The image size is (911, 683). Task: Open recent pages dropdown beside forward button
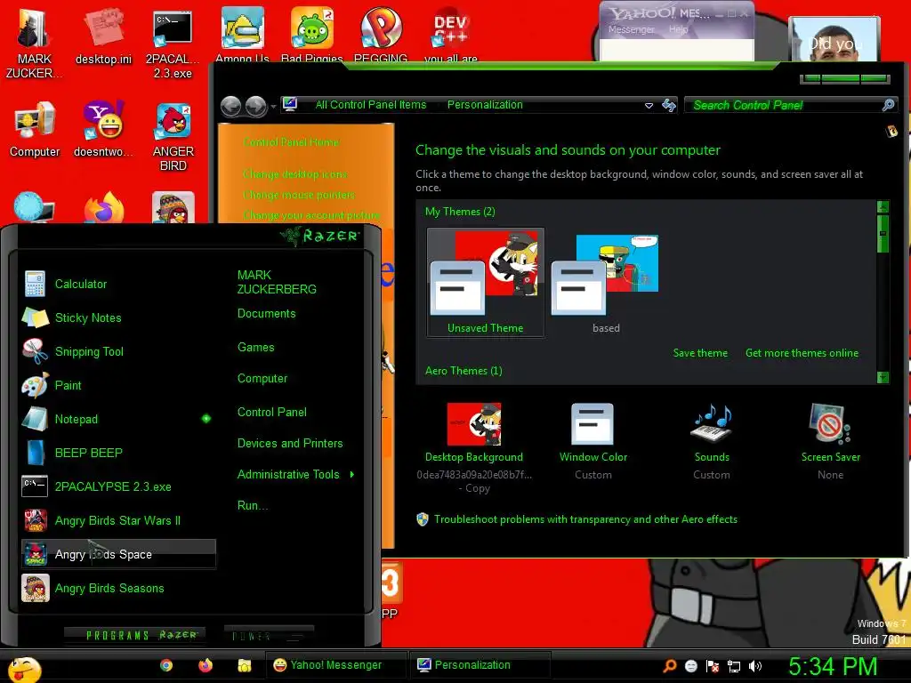[273, 107]
